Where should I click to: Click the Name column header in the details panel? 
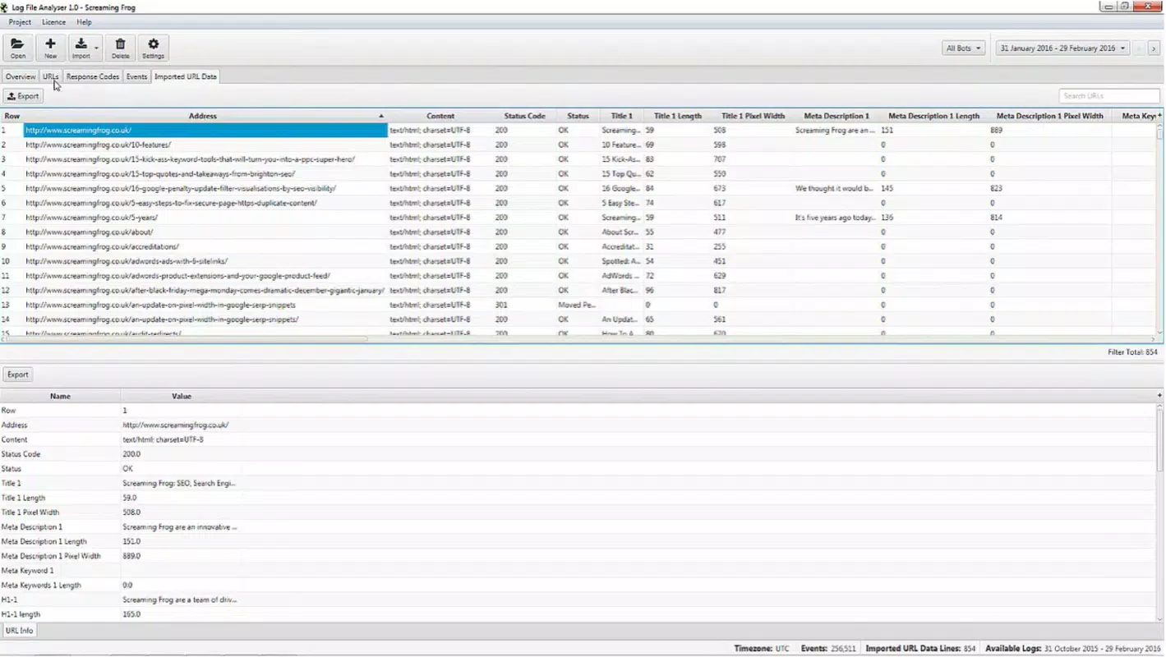tap(60, 396)
